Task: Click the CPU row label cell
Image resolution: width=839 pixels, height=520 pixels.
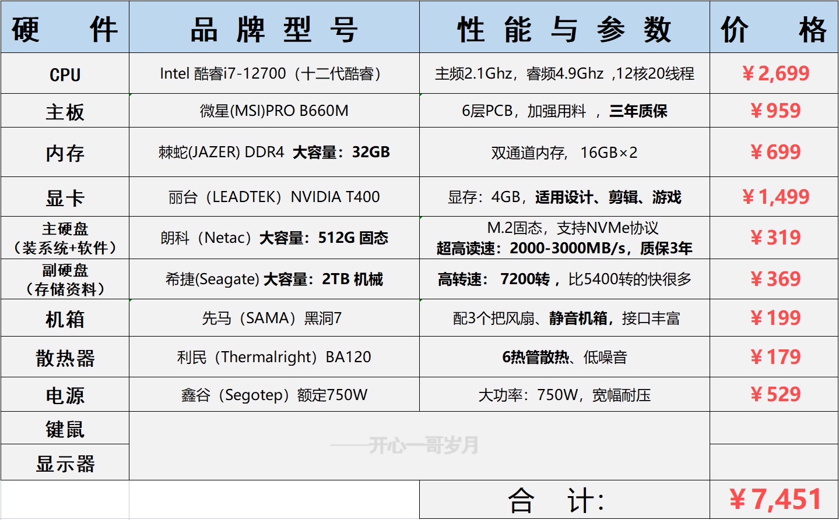Action: point(65,73)
